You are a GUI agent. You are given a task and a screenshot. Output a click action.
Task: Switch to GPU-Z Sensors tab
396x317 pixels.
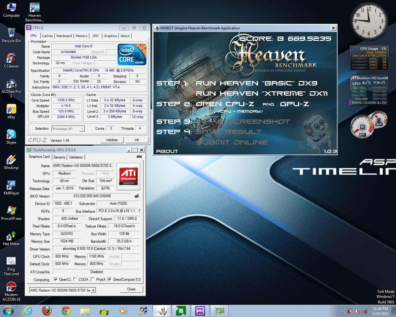tap(59, 157)
